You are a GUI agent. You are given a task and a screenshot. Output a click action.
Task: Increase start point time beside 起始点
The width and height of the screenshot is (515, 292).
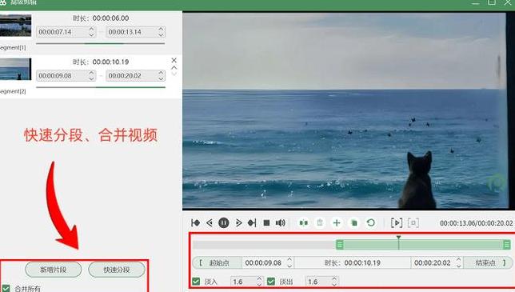[x=289, y=260]
